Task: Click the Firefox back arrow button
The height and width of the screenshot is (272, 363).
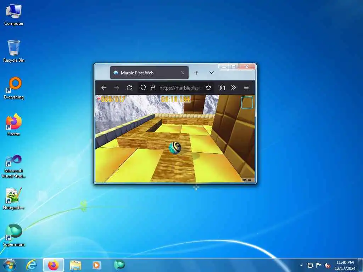Action: (104, 88)
